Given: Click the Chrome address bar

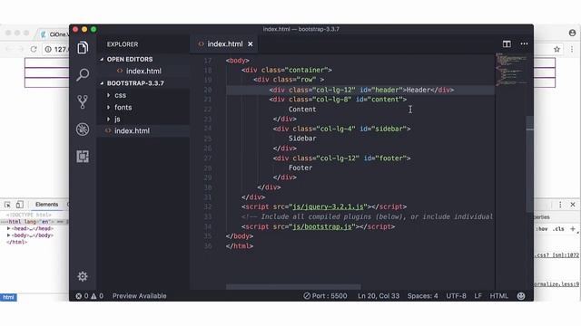Looking at the screenshot, I should tap(61, 49).
